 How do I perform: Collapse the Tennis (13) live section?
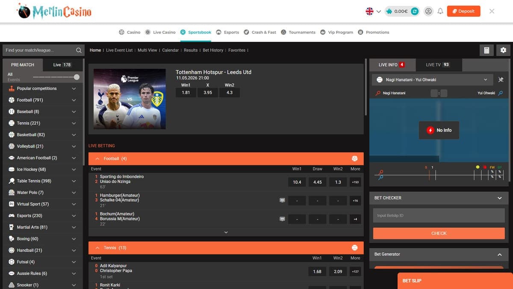97,247
